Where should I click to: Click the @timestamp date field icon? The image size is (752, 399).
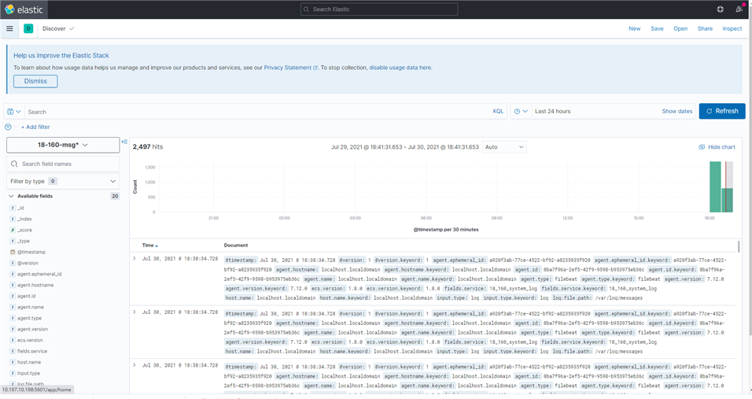click(13, 253)
